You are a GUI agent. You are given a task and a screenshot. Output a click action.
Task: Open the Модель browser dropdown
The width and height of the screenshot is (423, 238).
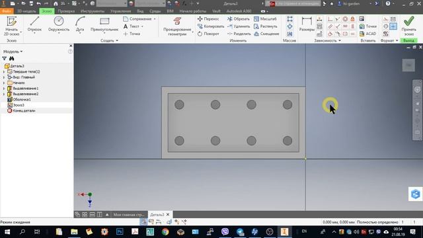[13, 52]
